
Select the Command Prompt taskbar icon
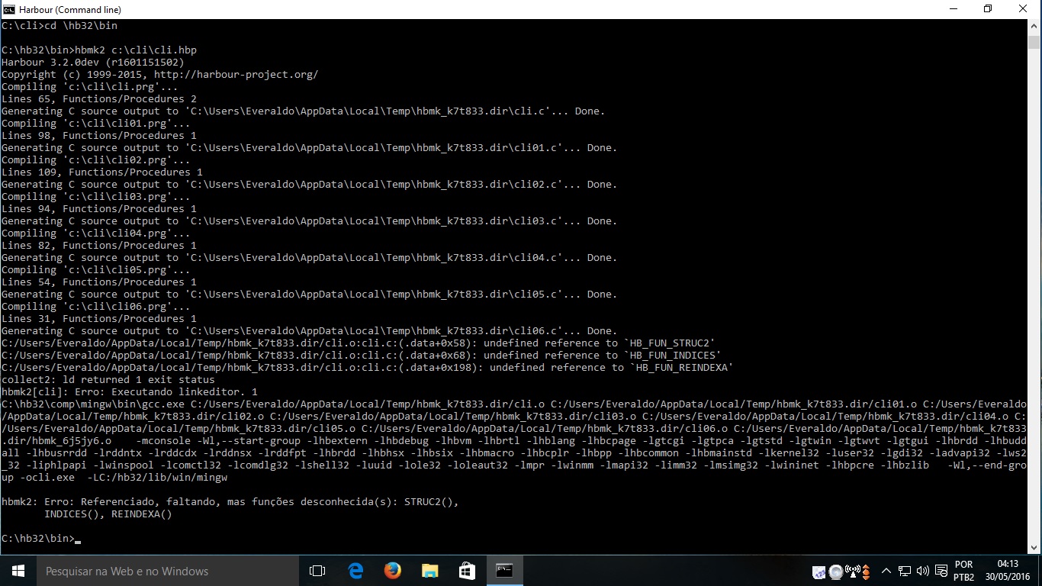504,571
